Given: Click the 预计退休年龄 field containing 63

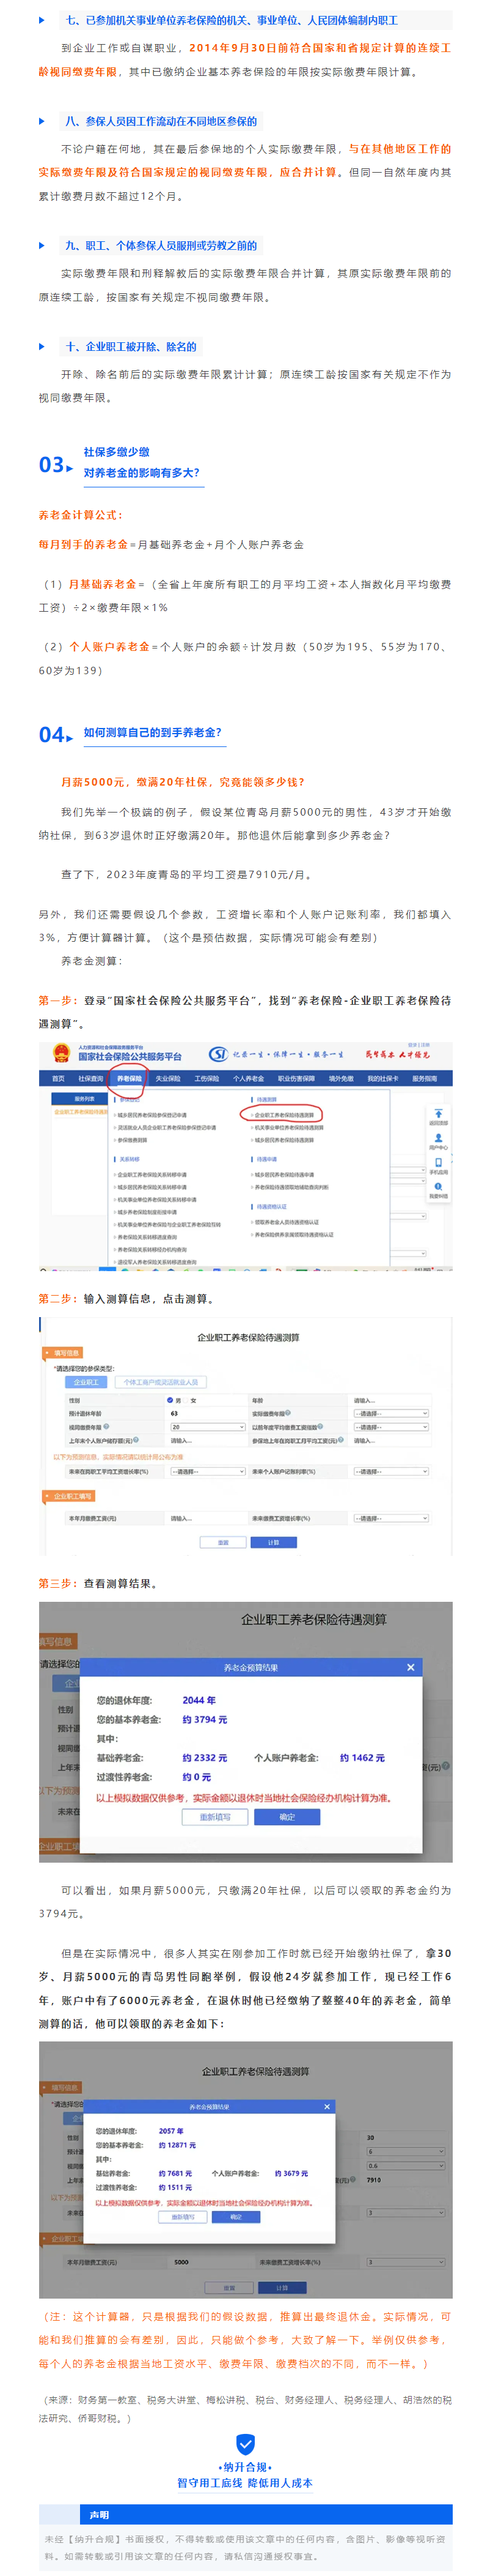Looking at the screenshot, I should pos(207,1413).
